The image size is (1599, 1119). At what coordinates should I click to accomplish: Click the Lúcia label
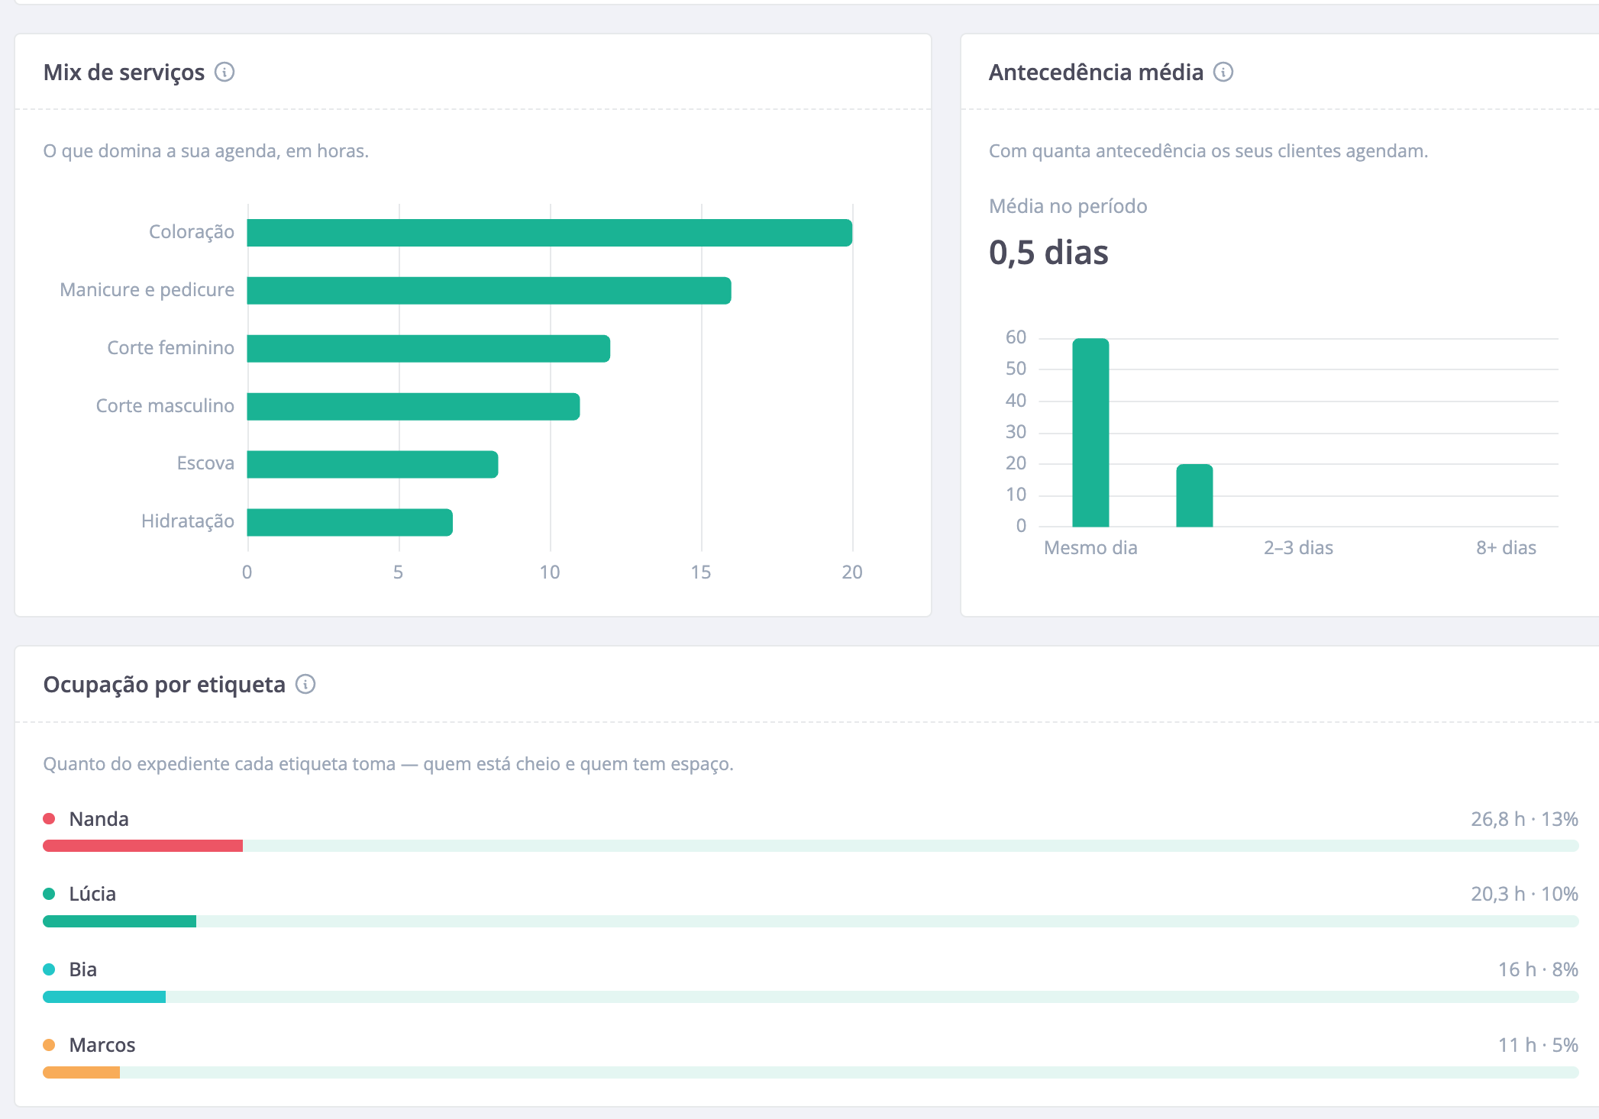92,894
